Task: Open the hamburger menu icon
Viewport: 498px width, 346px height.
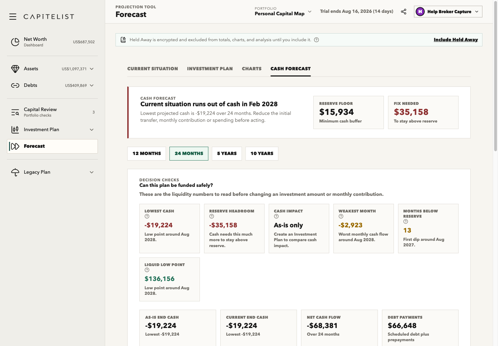Action: coord(13,17)
